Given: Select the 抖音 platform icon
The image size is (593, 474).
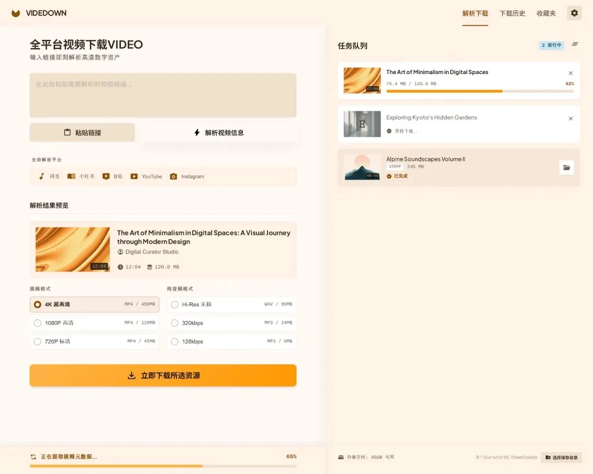Looking at the screenshot, I should 42,176.
